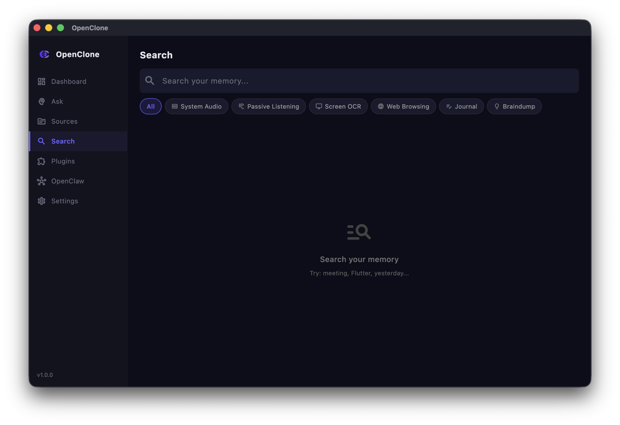The height and width of the screenshot is (425, 620).
Task: Enable the System Audio filter
Action: (196, 106)
